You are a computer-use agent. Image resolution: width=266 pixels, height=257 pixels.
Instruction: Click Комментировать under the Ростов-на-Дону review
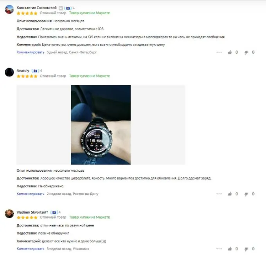click(31, 194)
